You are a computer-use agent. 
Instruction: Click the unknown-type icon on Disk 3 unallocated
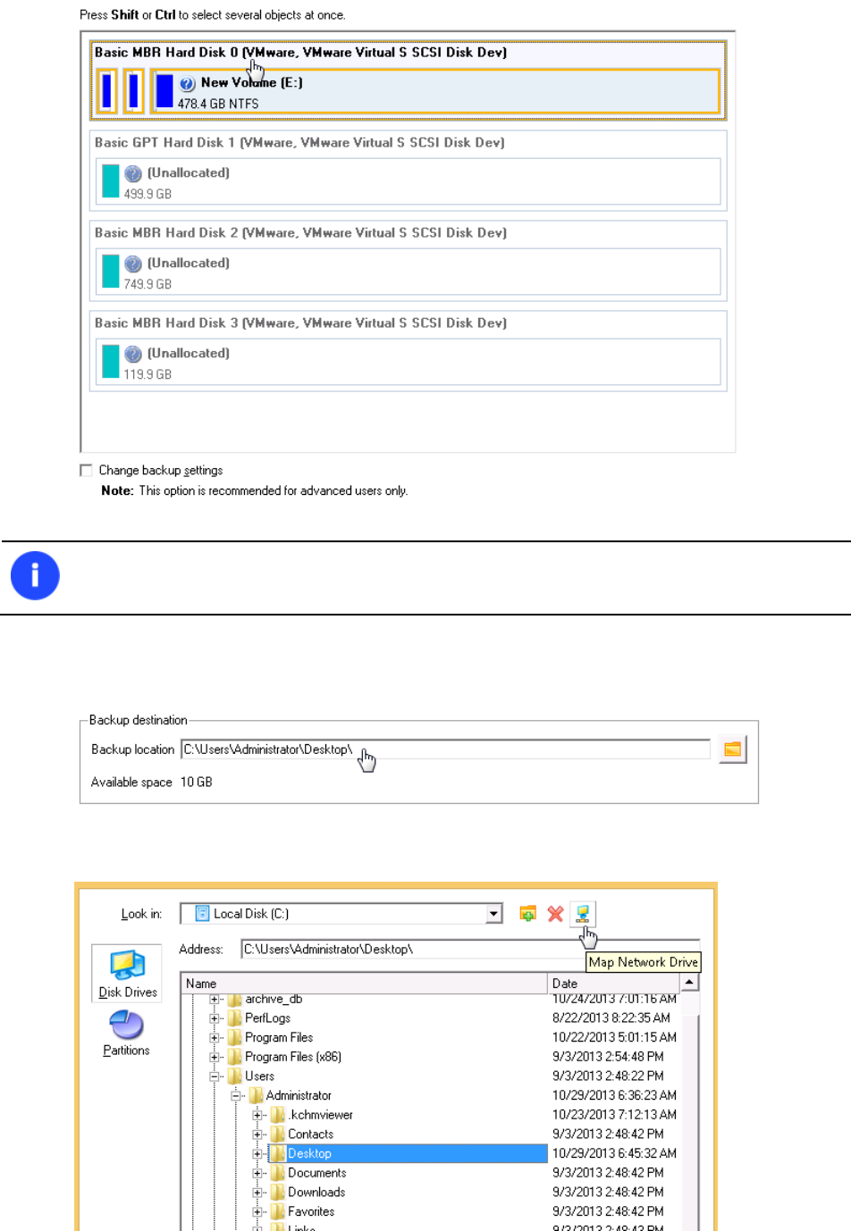click(133, 354)
